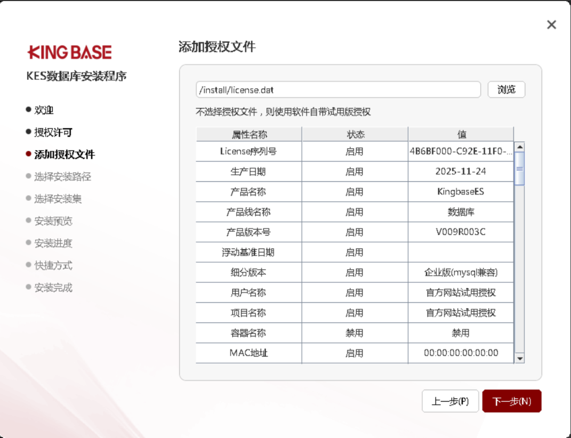Click 官方网站试用授权 value in 用户名称 row
Screen dimensions: 571x438
pyautogui.click(x=461, y=293)
